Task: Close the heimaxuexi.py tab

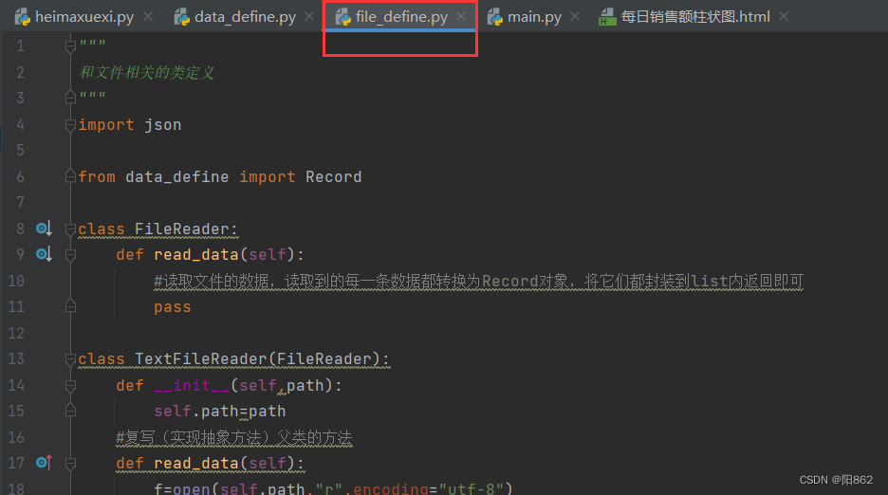Action: click(148, 16)
